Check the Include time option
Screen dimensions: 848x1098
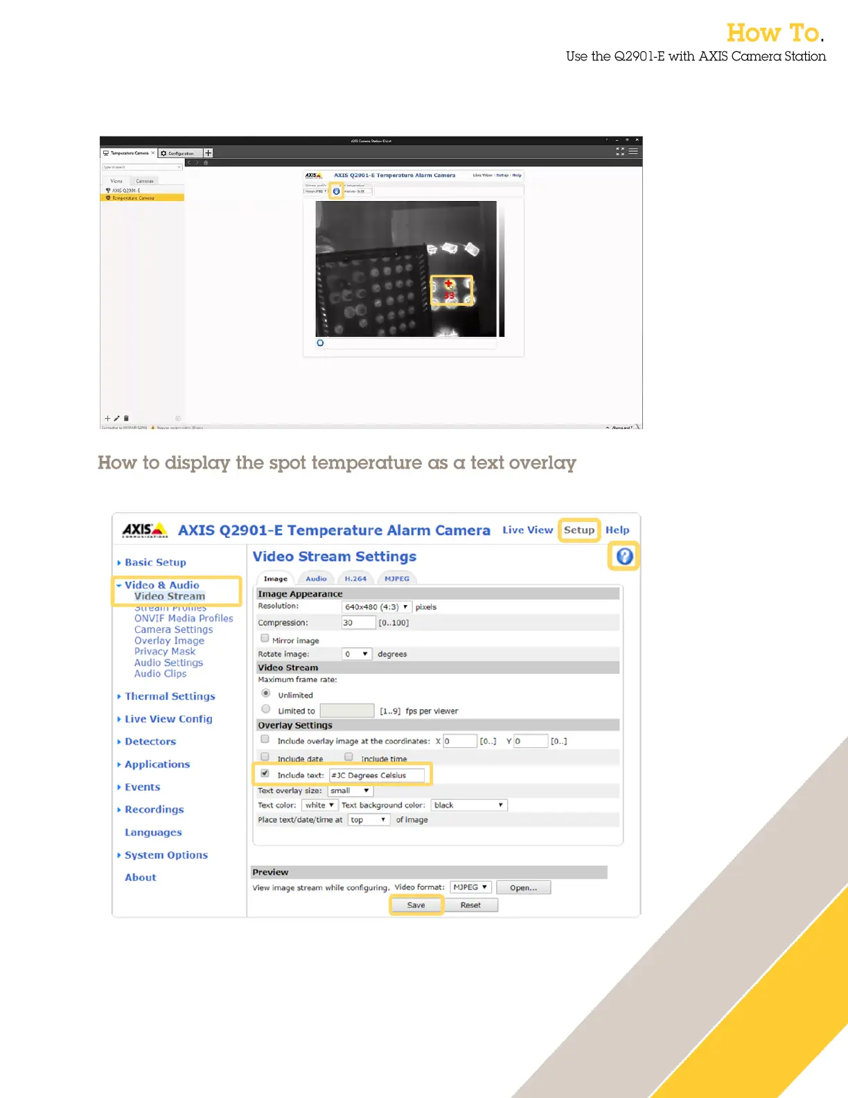(348, 757)
